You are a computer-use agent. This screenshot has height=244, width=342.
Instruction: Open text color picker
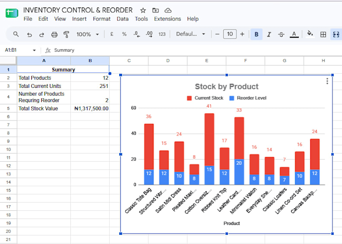click(294, 34)
